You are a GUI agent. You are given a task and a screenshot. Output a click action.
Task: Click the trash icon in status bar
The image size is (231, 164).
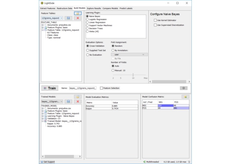pyautogui.click(x=189, y=162)
